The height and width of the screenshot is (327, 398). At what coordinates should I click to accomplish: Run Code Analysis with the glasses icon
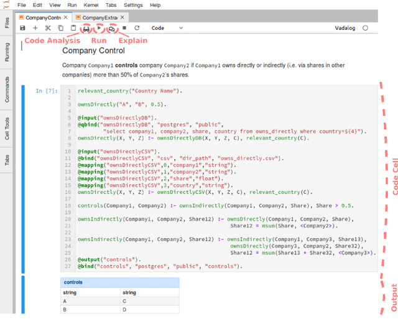click(86, 28)
